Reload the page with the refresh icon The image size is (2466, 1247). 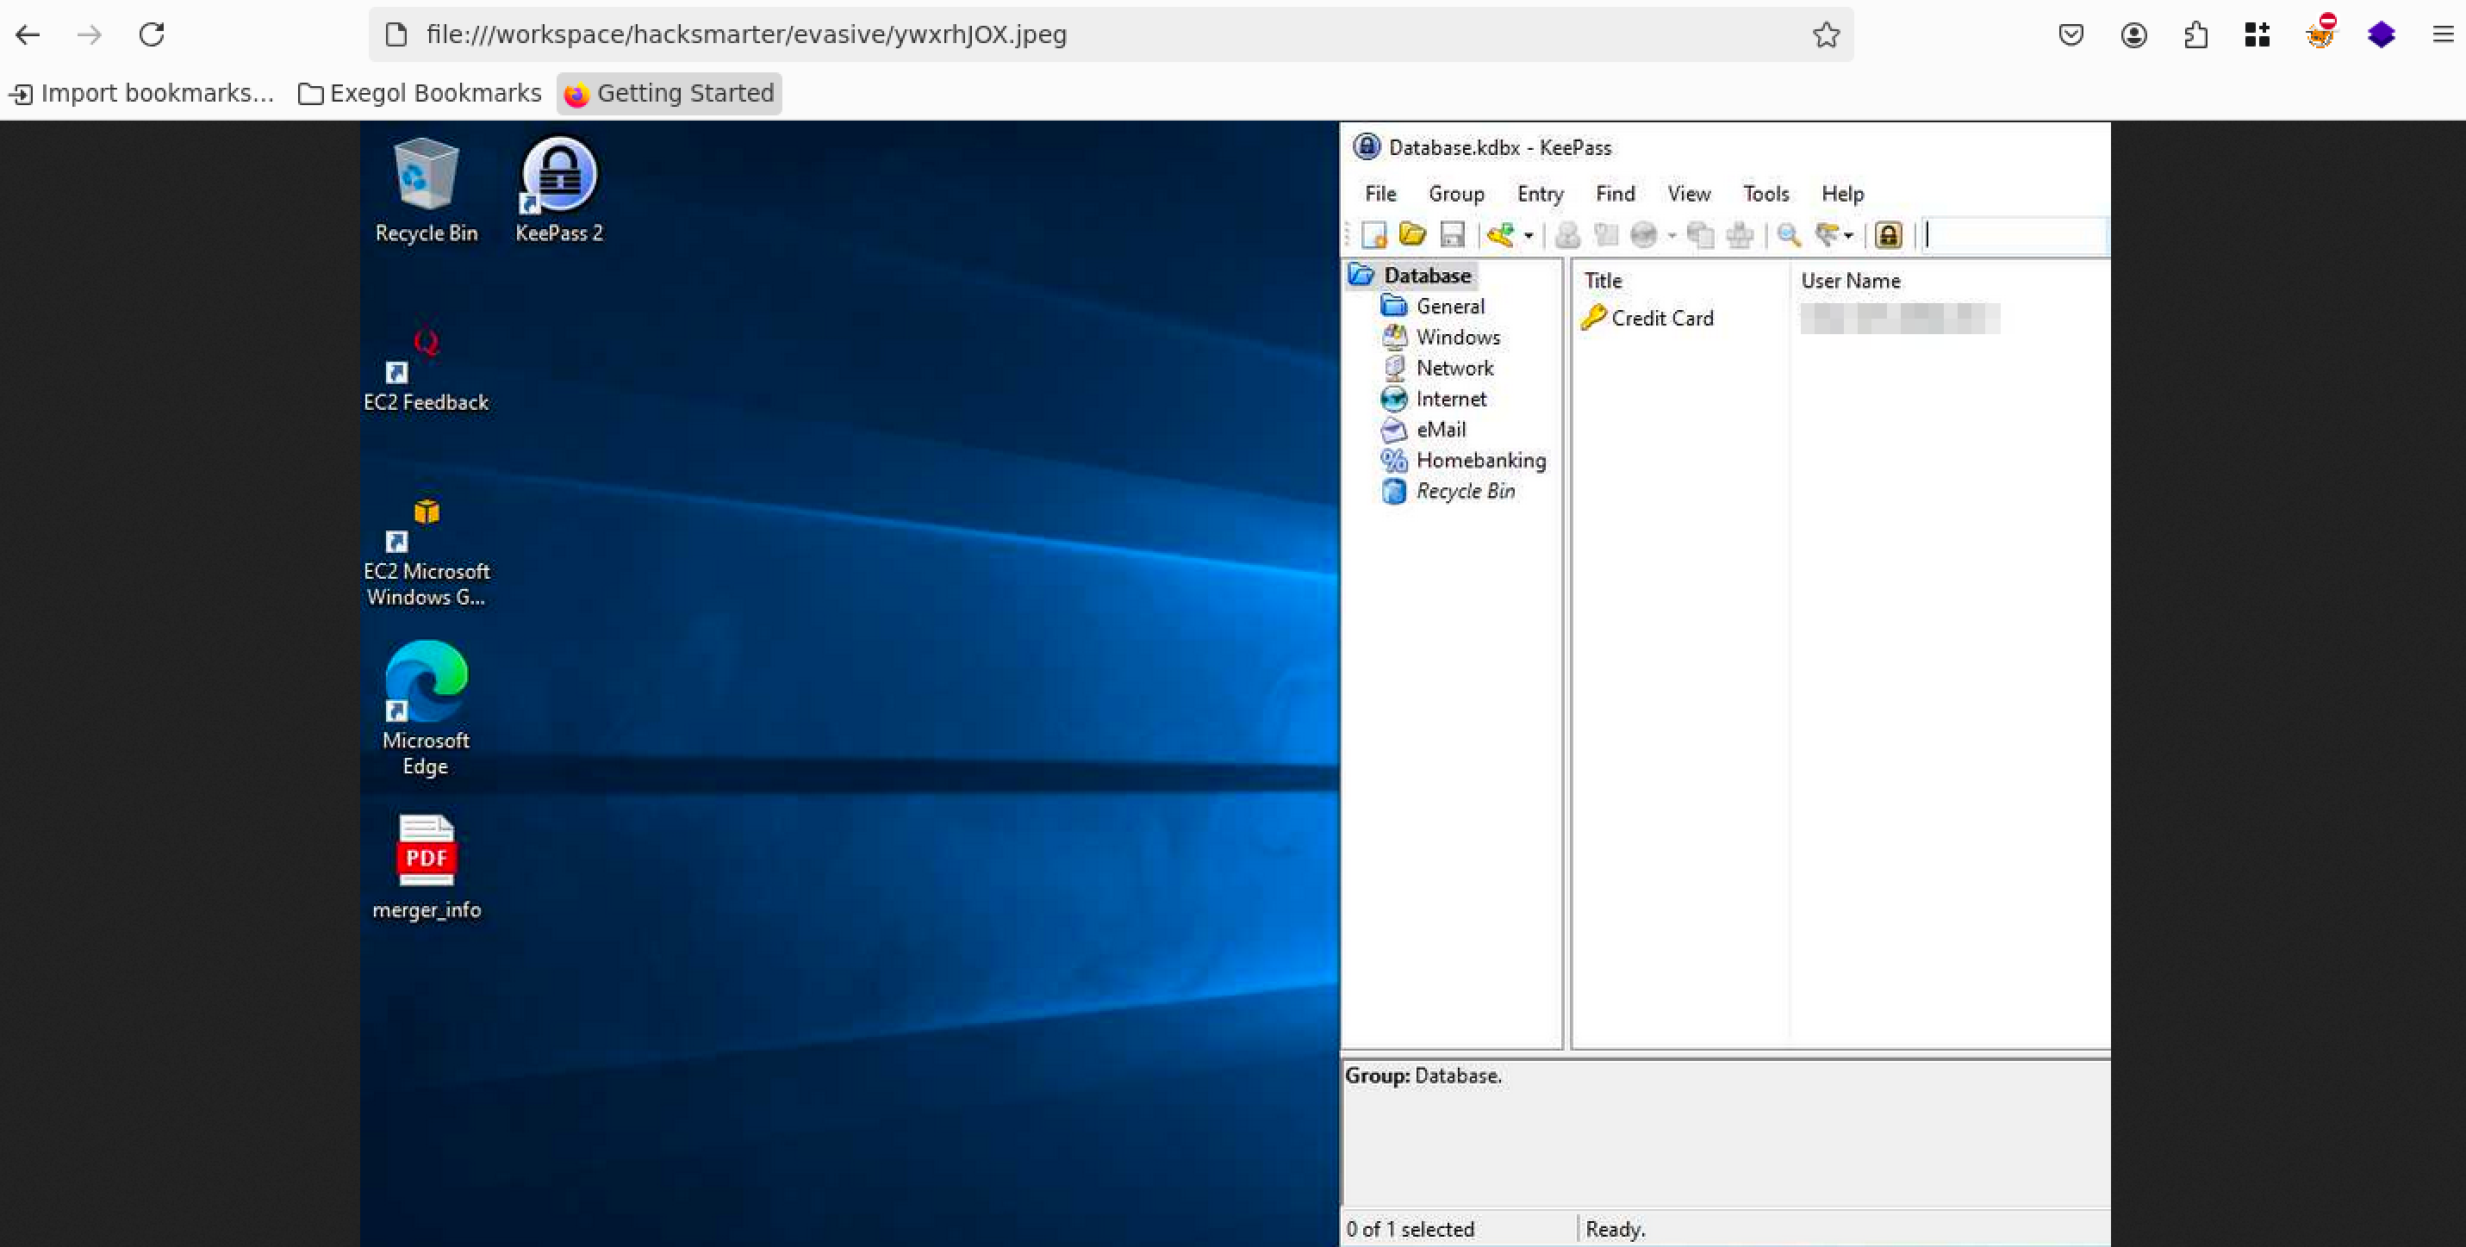152,34
